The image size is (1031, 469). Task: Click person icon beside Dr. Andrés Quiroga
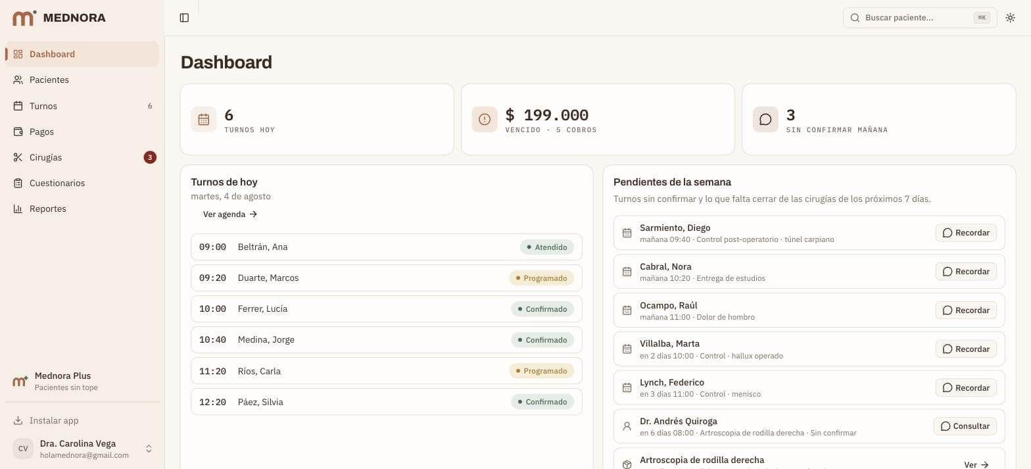(x=627, y=426)
